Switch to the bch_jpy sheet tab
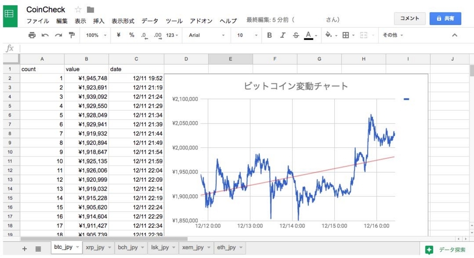The image size is (474, 258). coord(128,247)
